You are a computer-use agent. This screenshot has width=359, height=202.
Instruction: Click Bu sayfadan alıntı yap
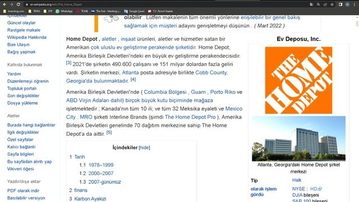click(29, 162)
